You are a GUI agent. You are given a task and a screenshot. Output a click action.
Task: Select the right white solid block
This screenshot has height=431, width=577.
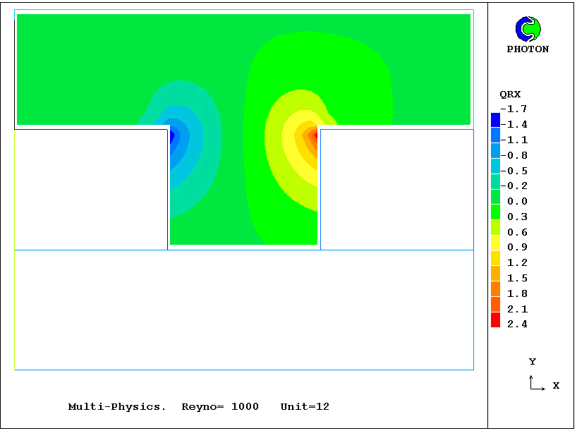tap(396, 189)
